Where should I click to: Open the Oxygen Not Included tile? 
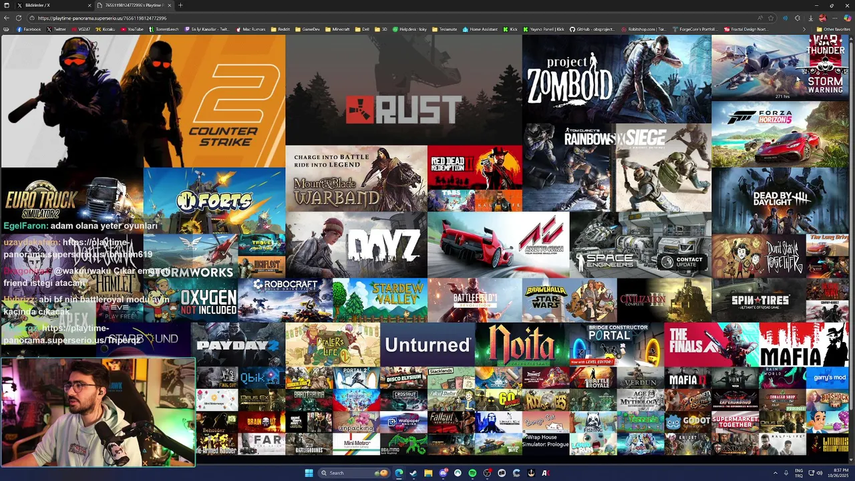point(190,300)
